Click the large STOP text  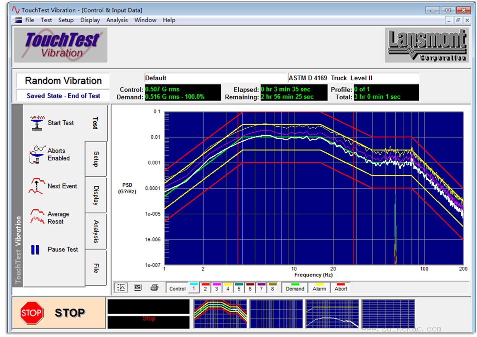tap(70, 313)
